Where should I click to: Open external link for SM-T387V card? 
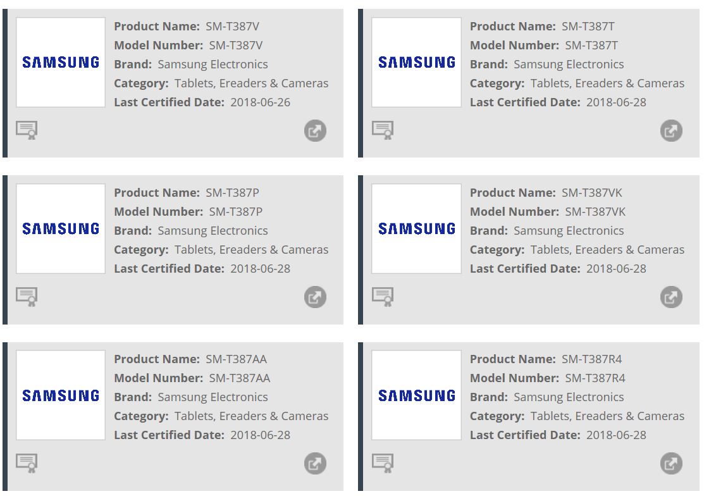coord(315,131)
